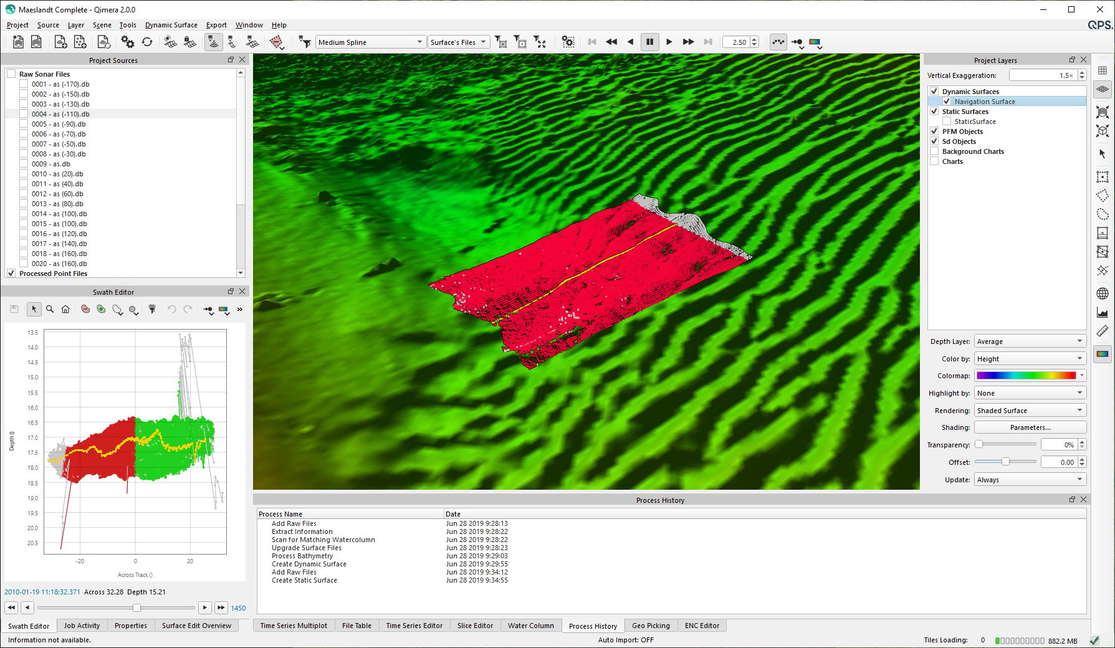This screenshot has height=648, width=1115.
Task: Click the processing settings gears icon
Action: (127, 42)
